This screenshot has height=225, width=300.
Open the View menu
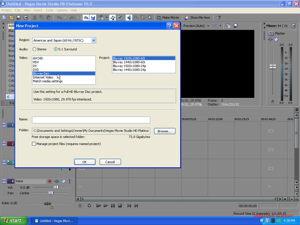(x=27, y=10)
